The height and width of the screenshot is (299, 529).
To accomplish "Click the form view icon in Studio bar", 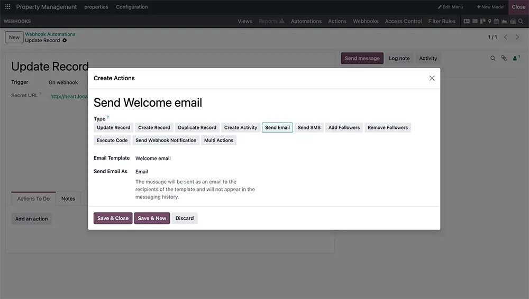I will [x=467, y=21].
